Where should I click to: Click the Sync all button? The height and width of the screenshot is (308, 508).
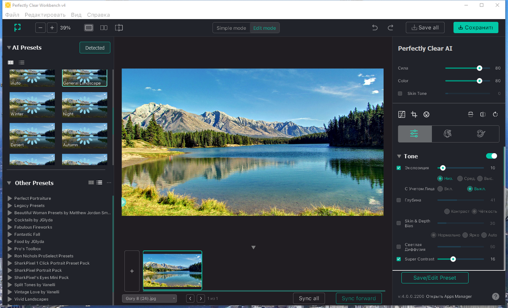coord(309,298)
